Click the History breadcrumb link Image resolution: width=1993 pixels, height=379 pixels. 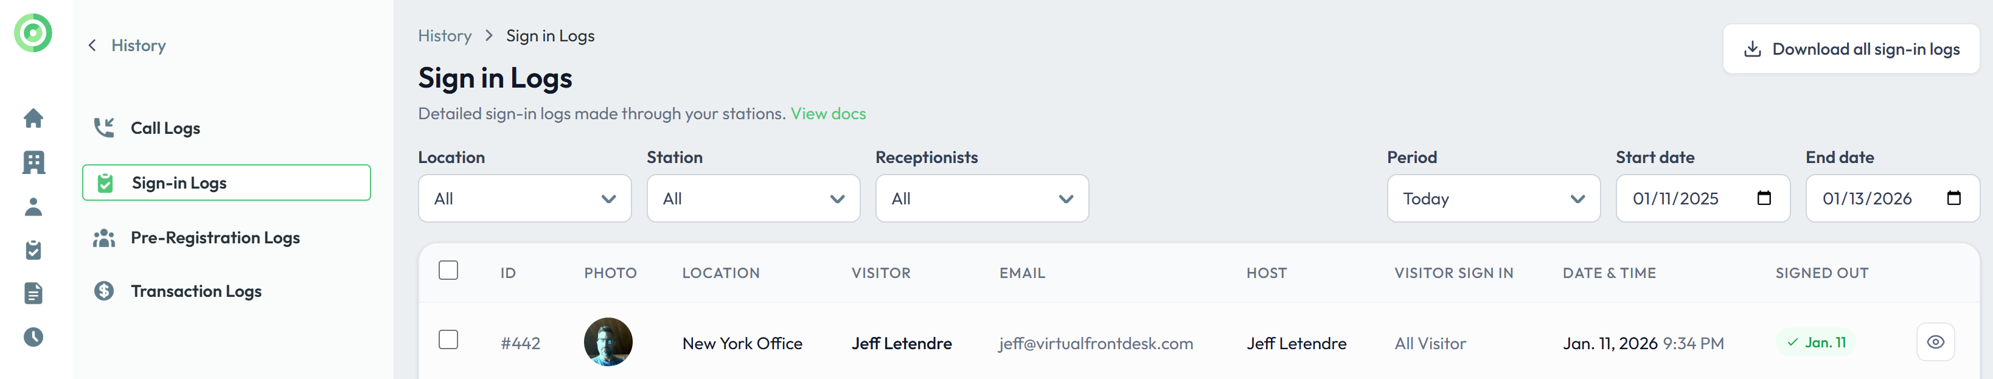tap(445, 35)
